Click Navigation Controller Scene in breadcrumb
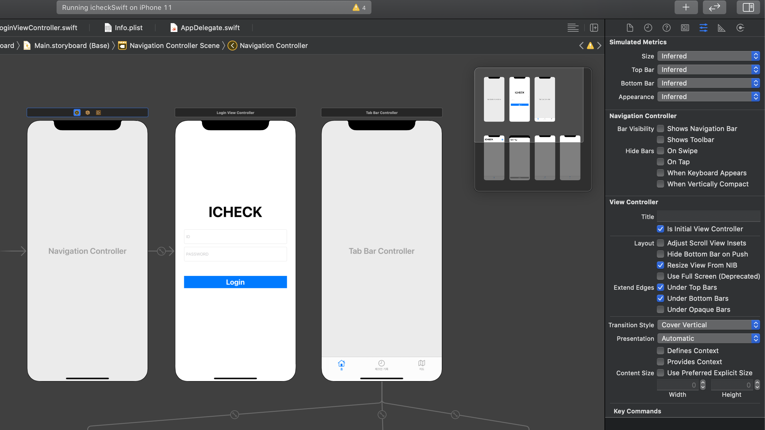The image size is (765, 430). coord(174,46)
